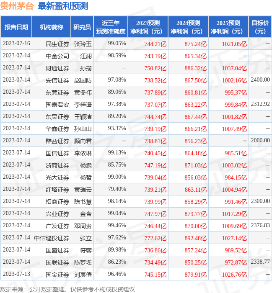Select the 中信建投证券 institution cell
Viewport: 272px width, 293px height.
(x=52, y=238)
